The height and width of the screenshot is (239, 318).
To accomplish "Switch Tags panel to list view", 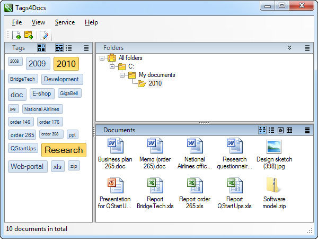I will (69, 48).
